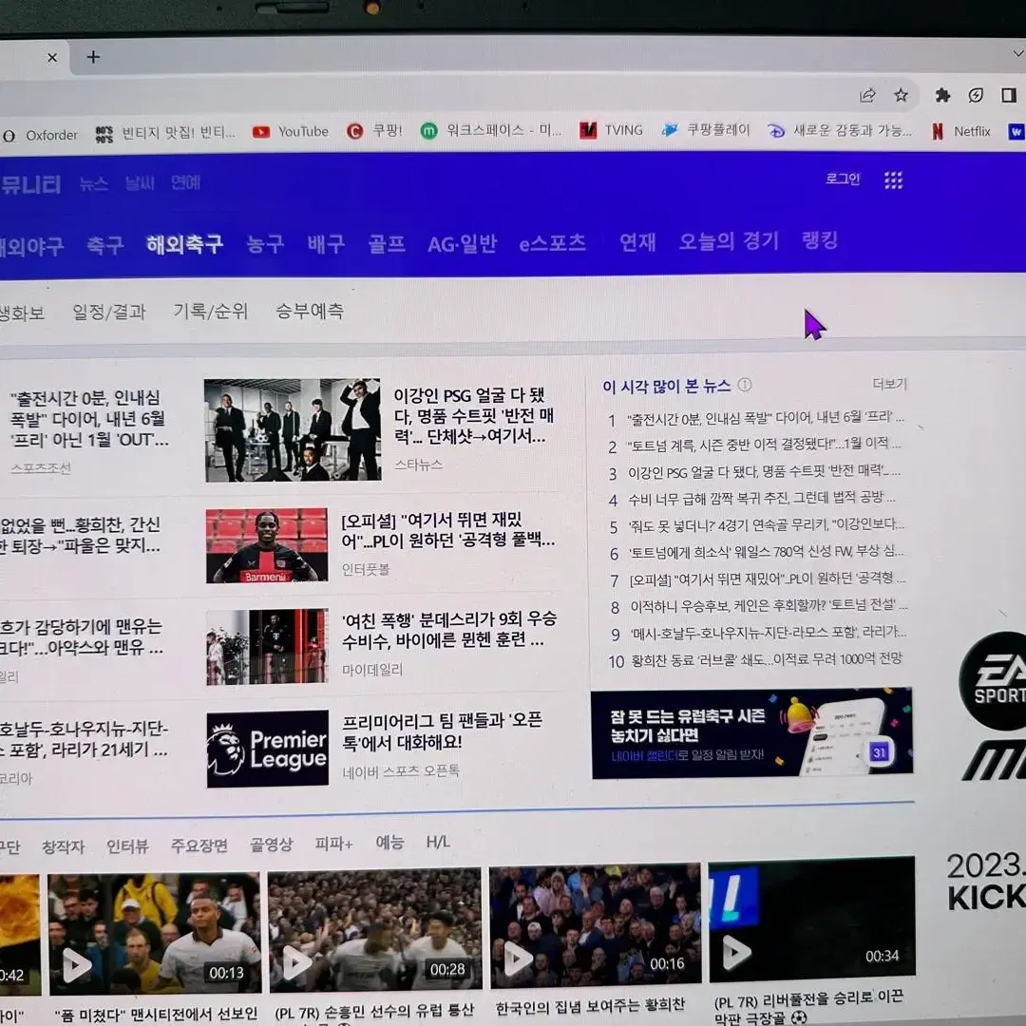Viewport: 1026px width, 1026px height.
Task: Select the 주요장면 video category tab
Action: pyautogui.click(x=199, y=845)
